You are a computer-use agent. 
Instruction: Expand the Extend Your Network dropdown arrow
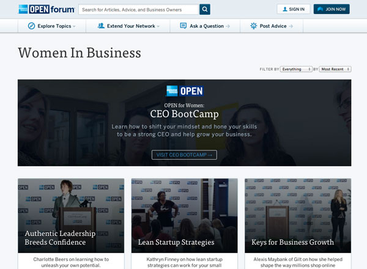[158, 26]
